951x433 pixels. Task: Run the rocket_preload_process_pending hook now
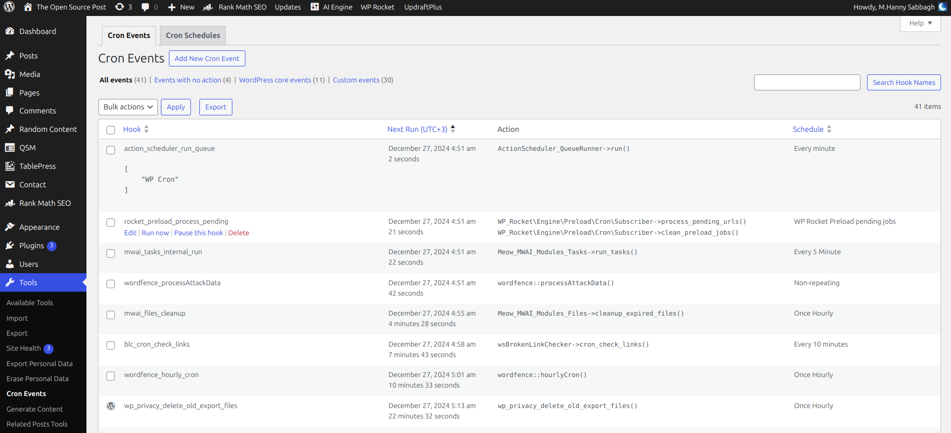pos(155,233)
